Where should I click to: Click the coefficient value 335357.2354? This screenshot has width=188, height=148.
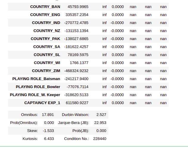pyautogui.click(x=77, y=15)
